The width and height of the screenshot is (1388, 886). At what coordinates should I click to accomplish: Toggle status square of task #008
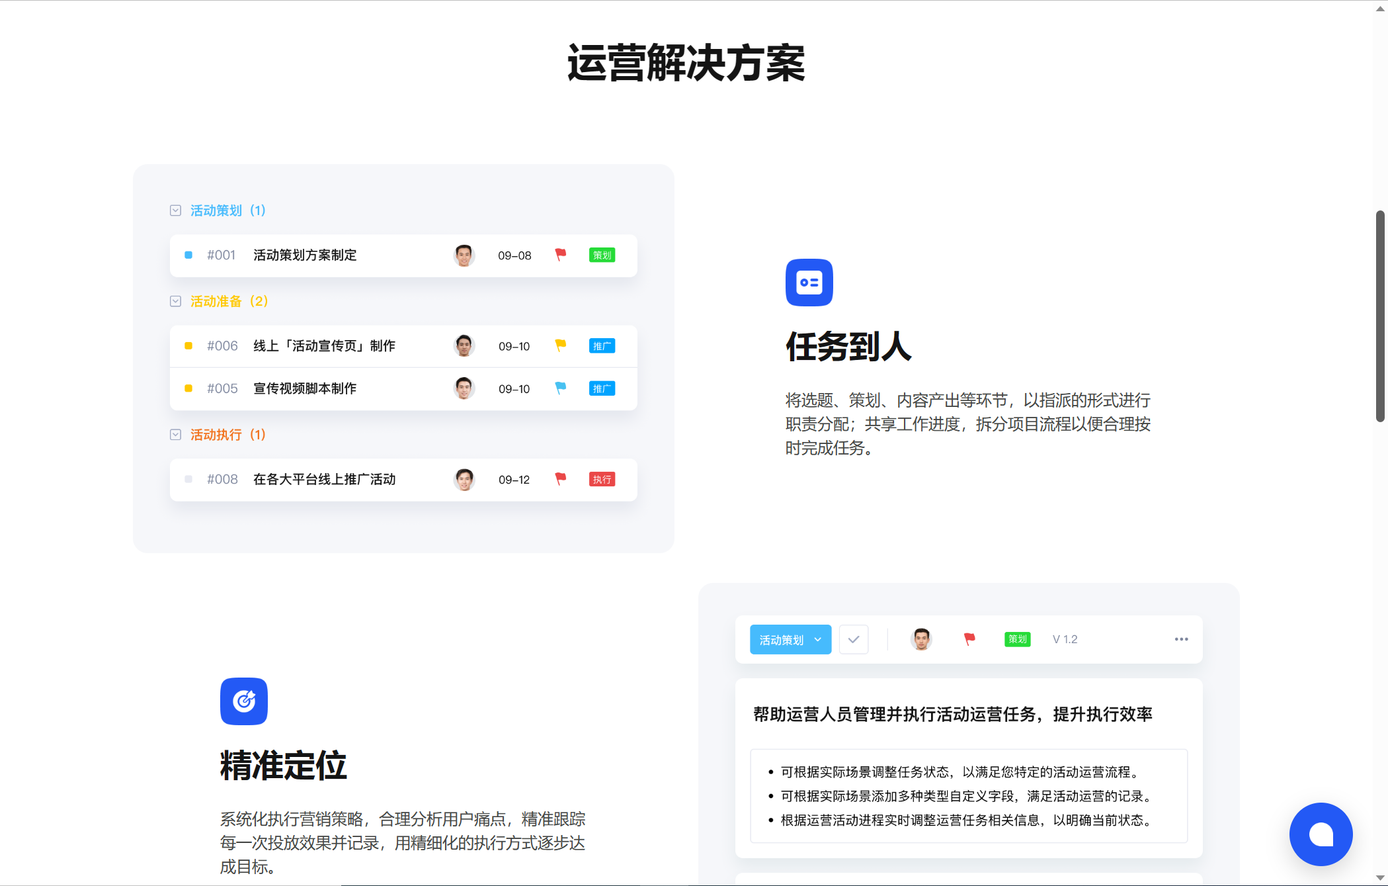(188, 479)
